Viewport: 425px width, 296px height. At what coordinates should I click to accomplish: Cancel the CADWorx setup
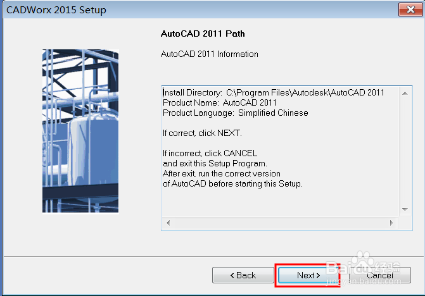click(379, 275)
